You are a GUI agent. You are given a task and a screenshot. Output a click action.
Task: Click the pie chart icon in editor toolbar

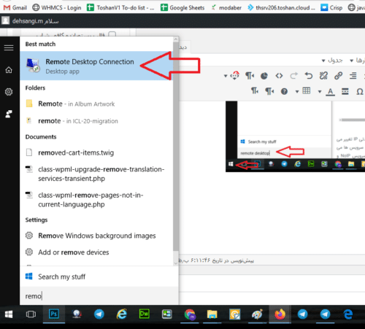coord(264,76)
